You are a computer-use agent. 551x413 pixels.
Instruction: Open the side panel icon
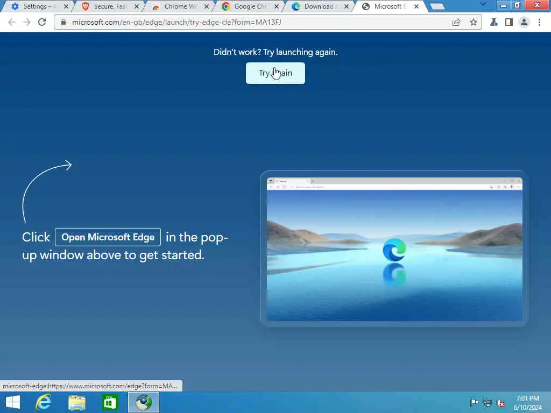pyautogui.click(x=509, y=22)
